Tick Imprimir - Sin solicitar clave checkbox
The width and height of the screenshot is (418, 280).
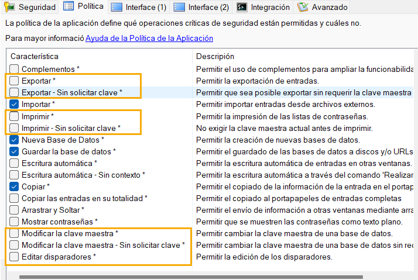(14, 128)
